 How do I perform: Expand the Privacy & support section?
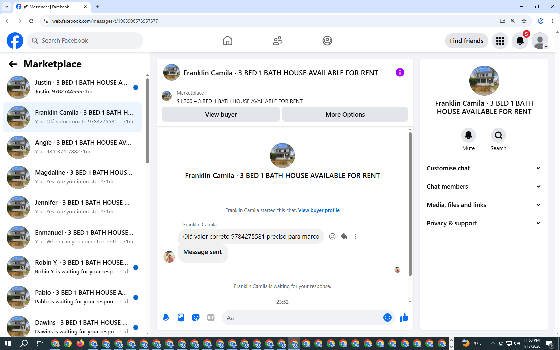tap(483, 223)
